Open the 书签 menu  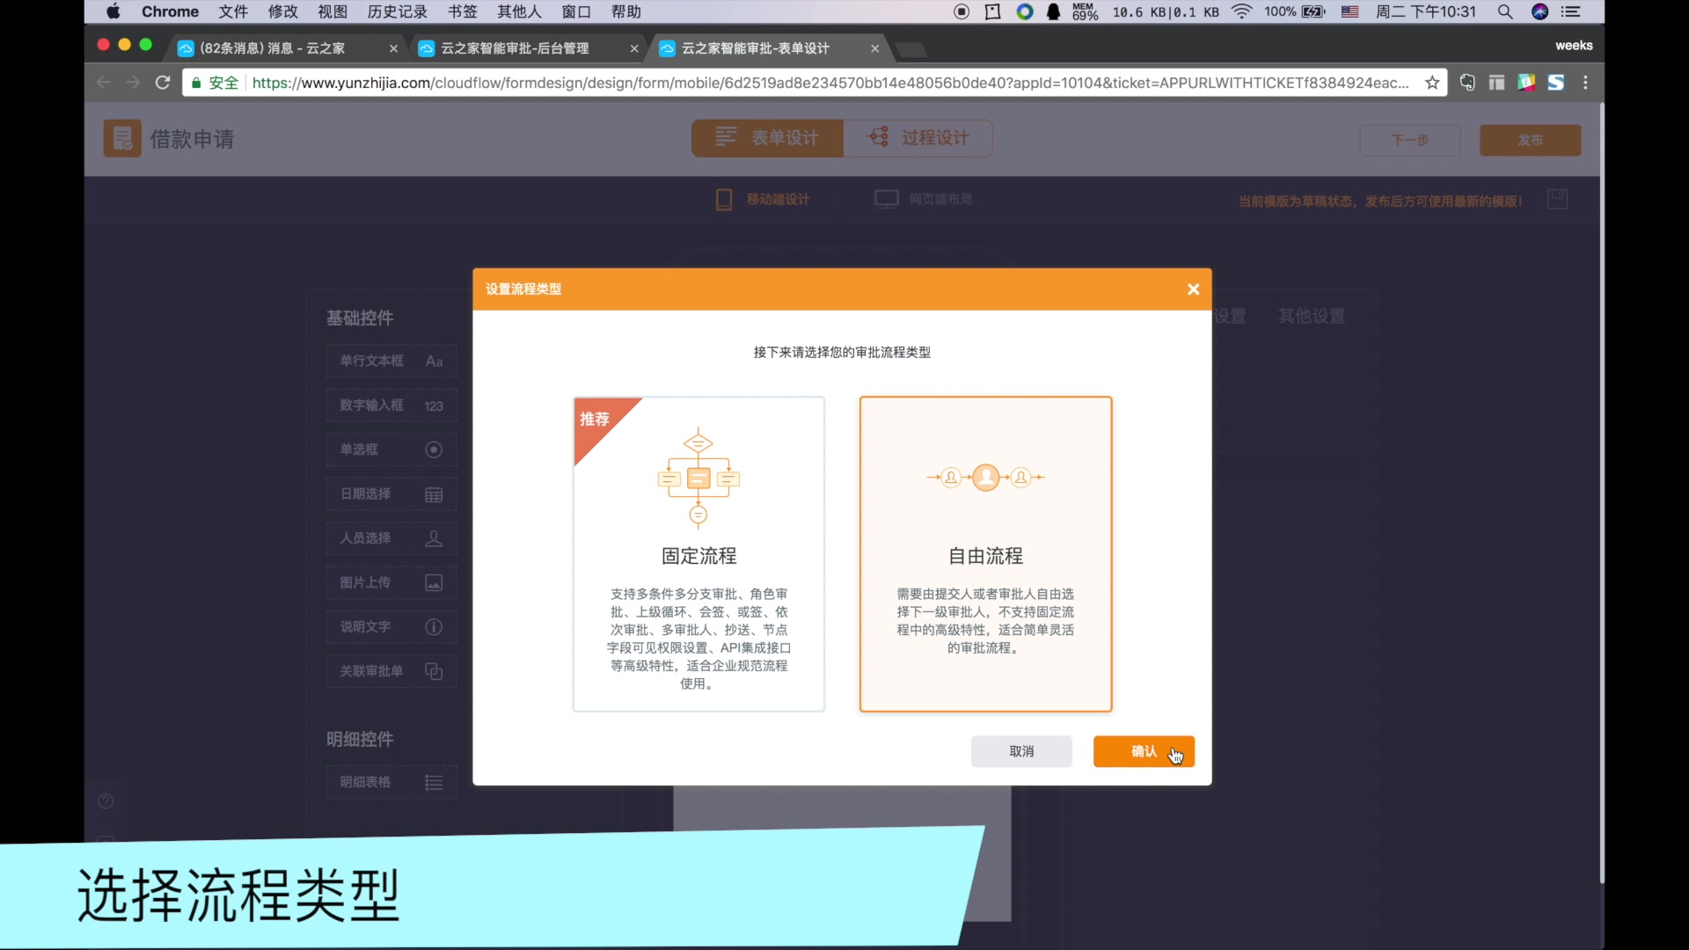(463, 11)
